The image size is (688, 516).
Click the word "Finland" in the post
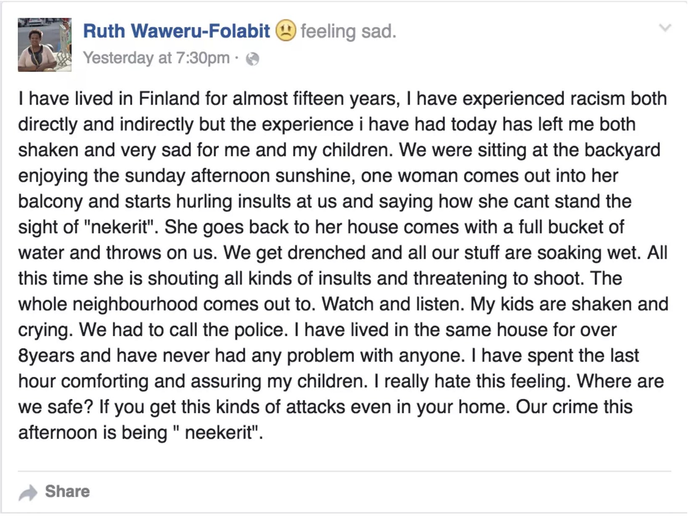tap(169, 98)
